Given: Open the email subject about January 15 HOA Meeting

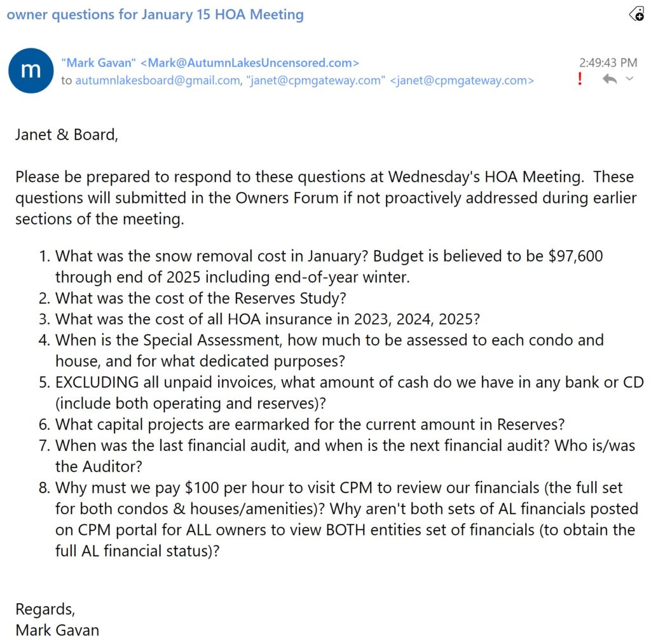Looking at the screenshot, I should (x=155, y=14).
